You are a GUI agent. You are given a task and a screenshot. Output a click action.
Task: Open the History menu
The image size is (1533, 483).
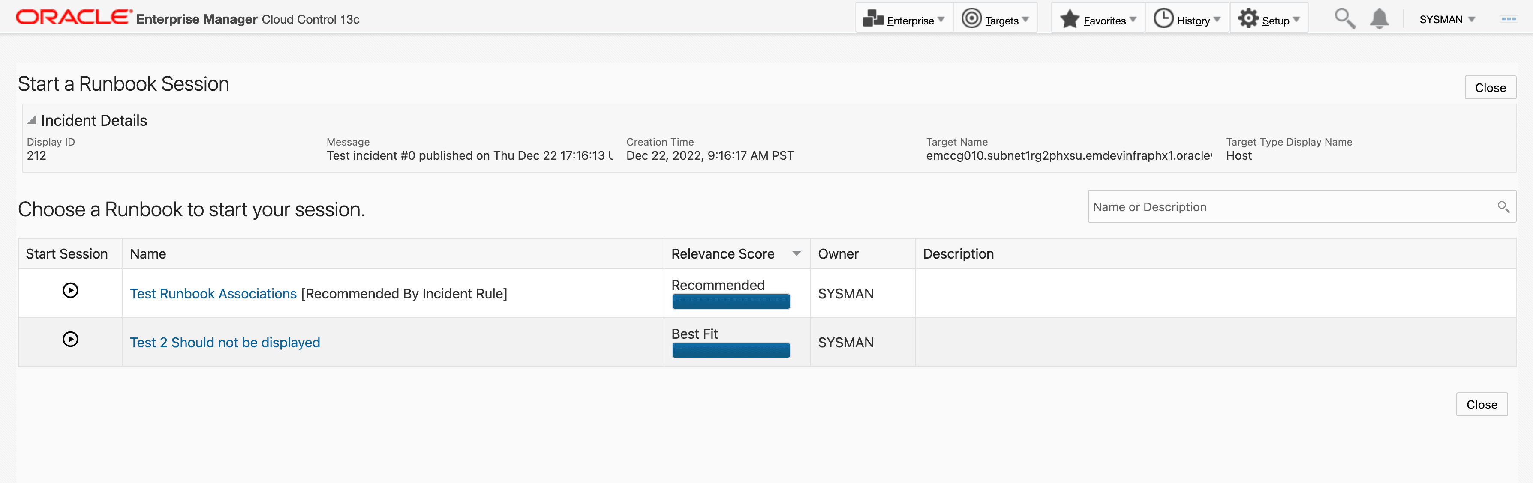click(1187, 19)
